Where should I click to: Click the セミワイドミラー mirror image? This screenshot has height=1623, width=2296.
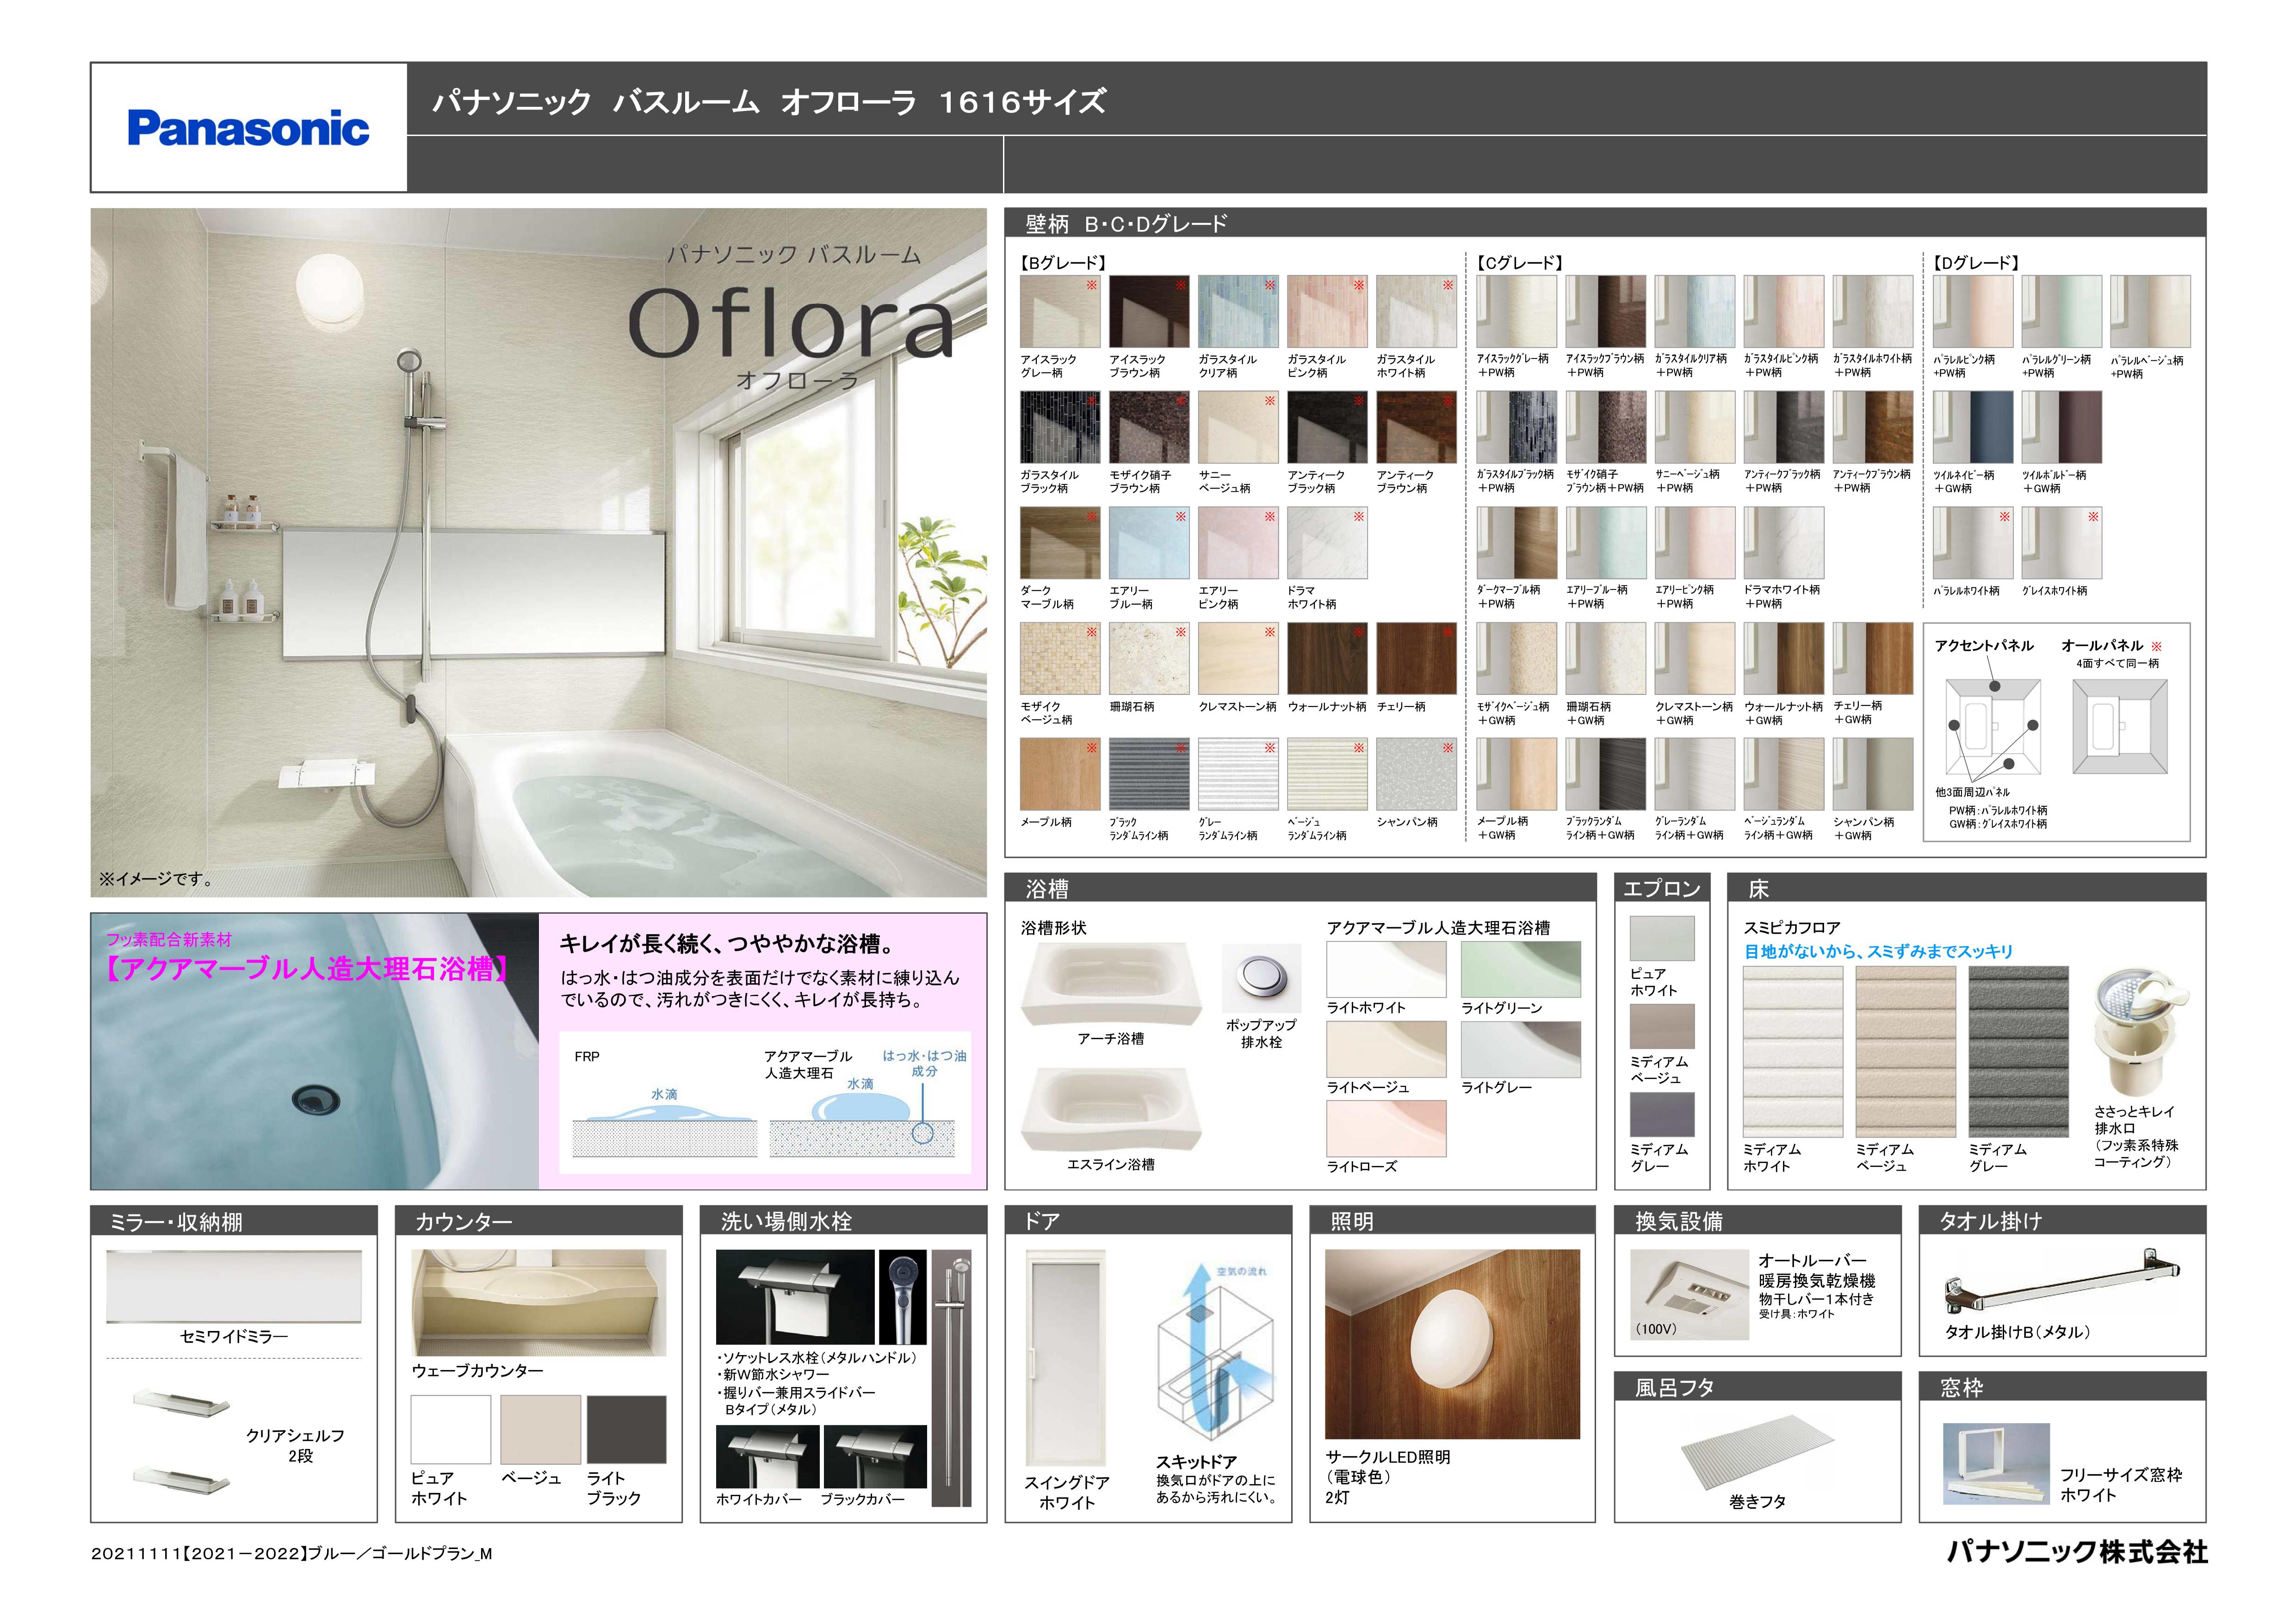tap(234, 1286)
